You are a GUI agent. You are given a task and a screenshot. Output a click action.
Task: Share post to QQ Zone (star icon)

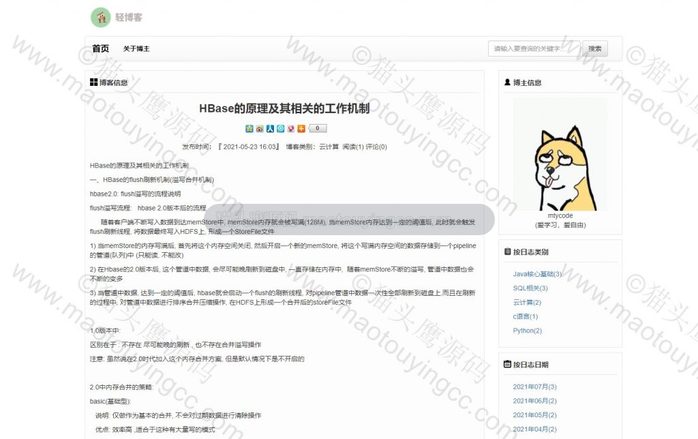pos(249,129)
